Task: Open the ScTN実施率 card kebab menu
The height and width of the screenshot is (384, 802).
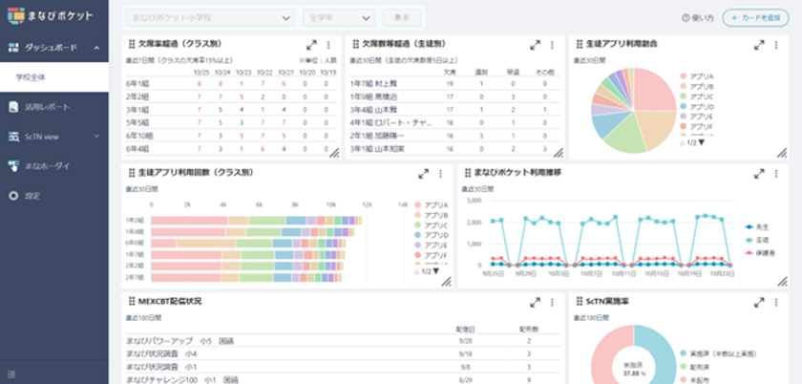Action: coord(776,303)
